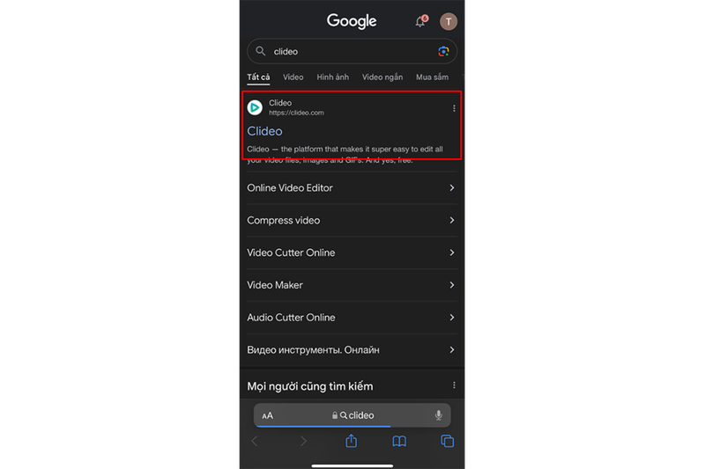Image resolution: width=705 pixels, height=469 pixels.
Task: Open the notifications bell icon
Action: (421, 21)
